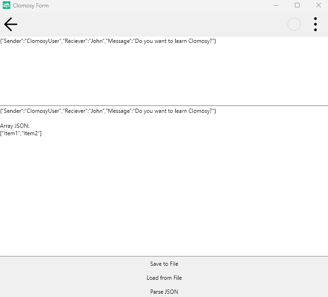The height and width of the screenshot is (297, 328).
Task: Click the round circle button in toolbar
Action: [x=294, y=24]
